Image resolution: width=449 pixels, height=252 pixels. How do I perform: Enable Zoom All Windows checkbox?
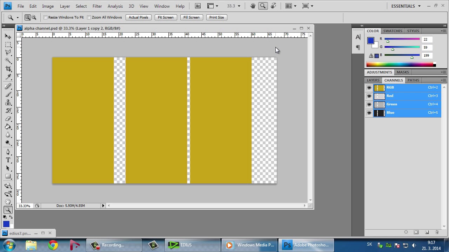coord(89,17)
